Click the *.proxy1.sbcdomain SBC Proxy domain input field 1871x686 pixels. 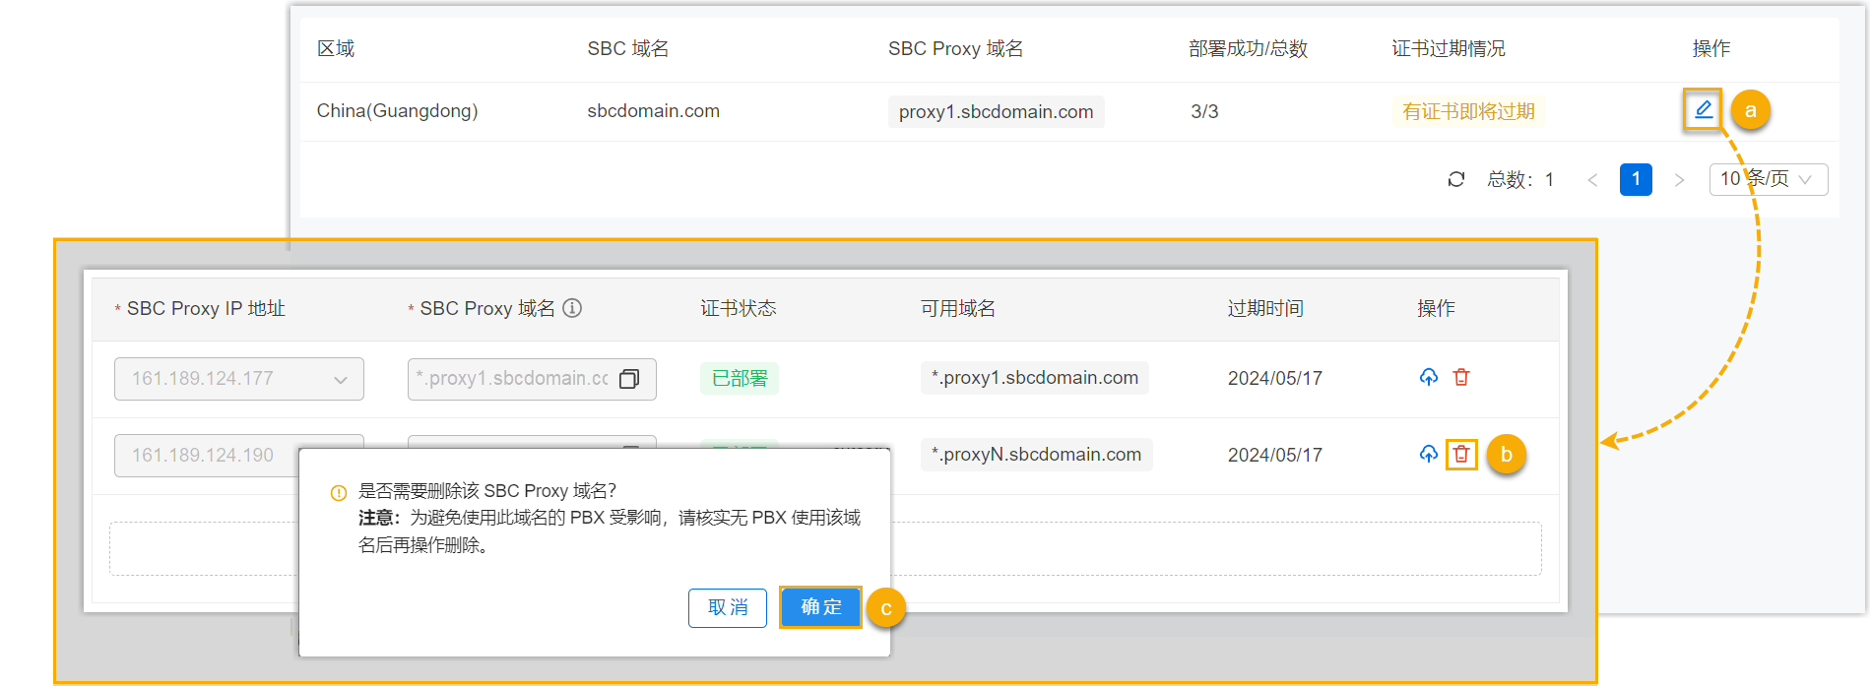(x=512, y=379)
